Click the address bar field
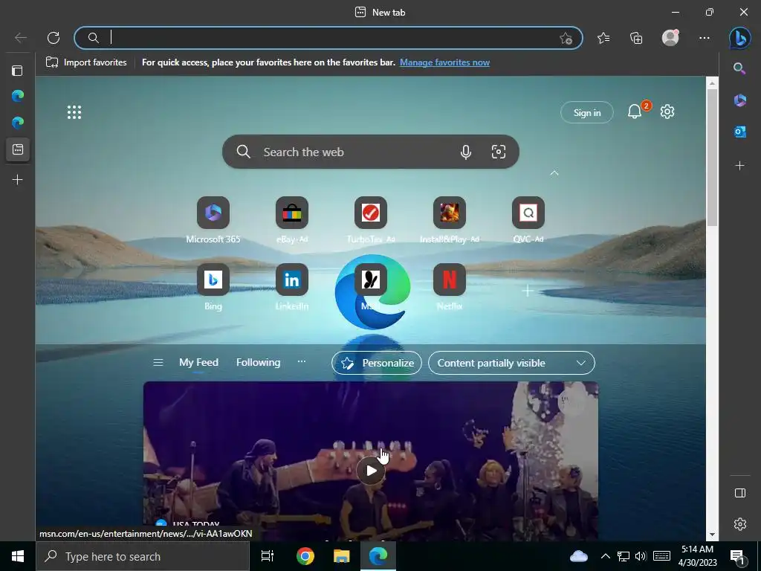The height and width of the screenshot is (571, 761). tap(328, 38)
